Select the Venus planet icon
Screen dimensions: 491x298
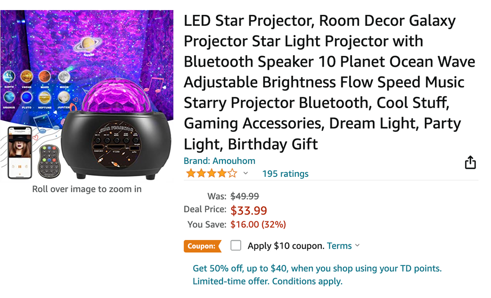(x=26, y=76)
